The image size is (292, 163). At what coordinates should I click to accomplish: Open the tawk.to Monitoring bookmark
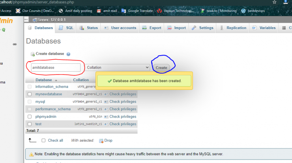(x=218, y=11)
